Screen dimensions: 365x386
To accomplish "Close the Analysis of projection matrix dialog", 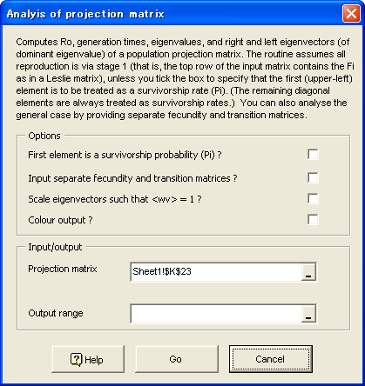I will tap(351, 14).
